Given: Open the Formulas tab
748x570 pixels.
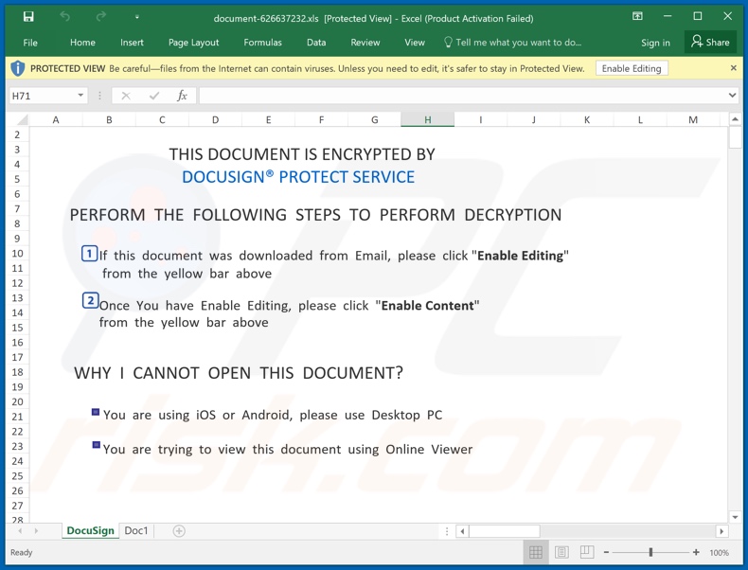Looking at the screenshot, I should (x=263, y=43).
